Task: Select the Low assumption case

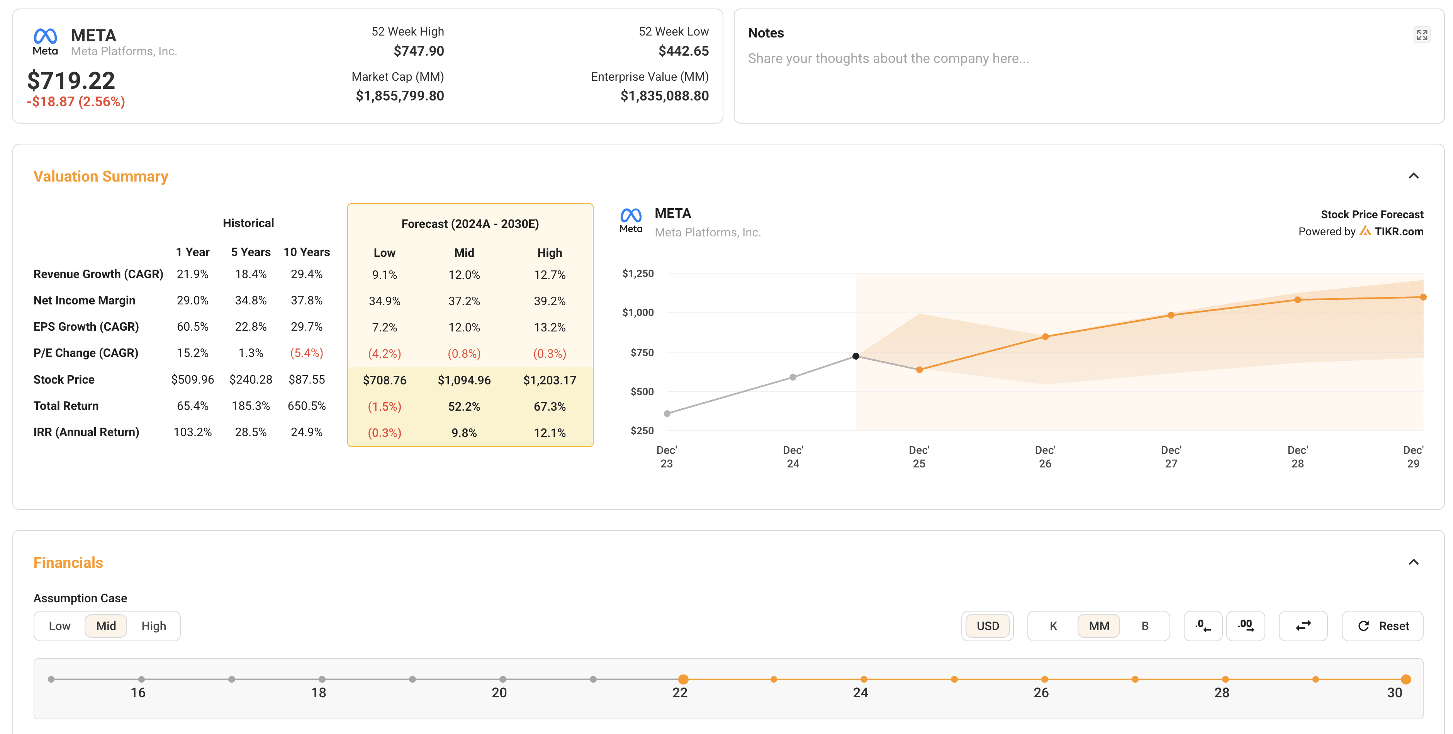Action: pyautogui.click(x=59, y=626)
